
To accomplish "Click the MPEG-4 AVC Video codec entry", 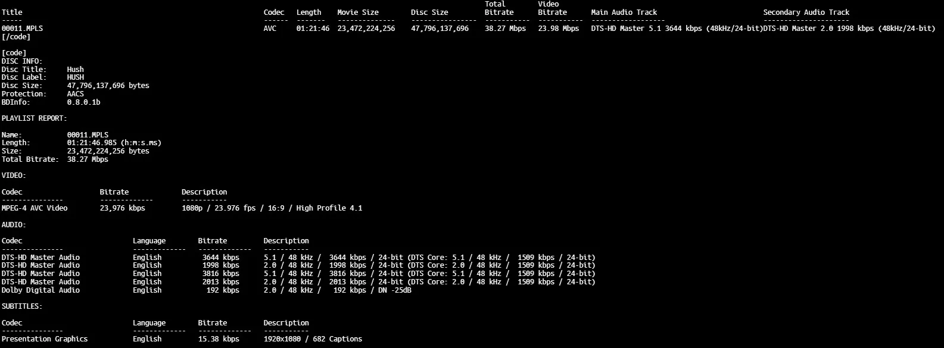I will [35, 208].
